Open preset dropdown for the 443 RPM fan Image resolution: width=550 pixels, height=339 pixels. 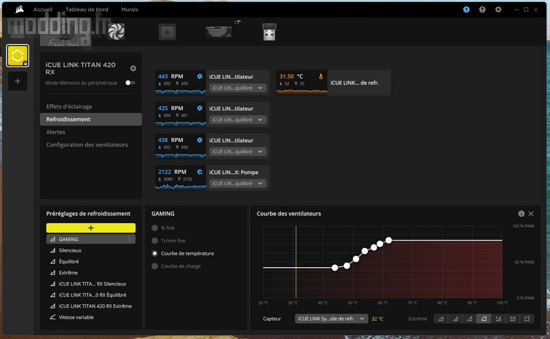[238, 88]
